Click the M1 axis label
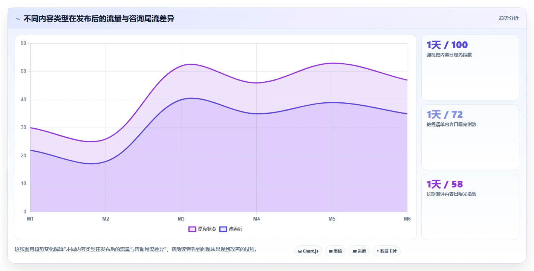534x271 pixels. (x=30, y=219)
